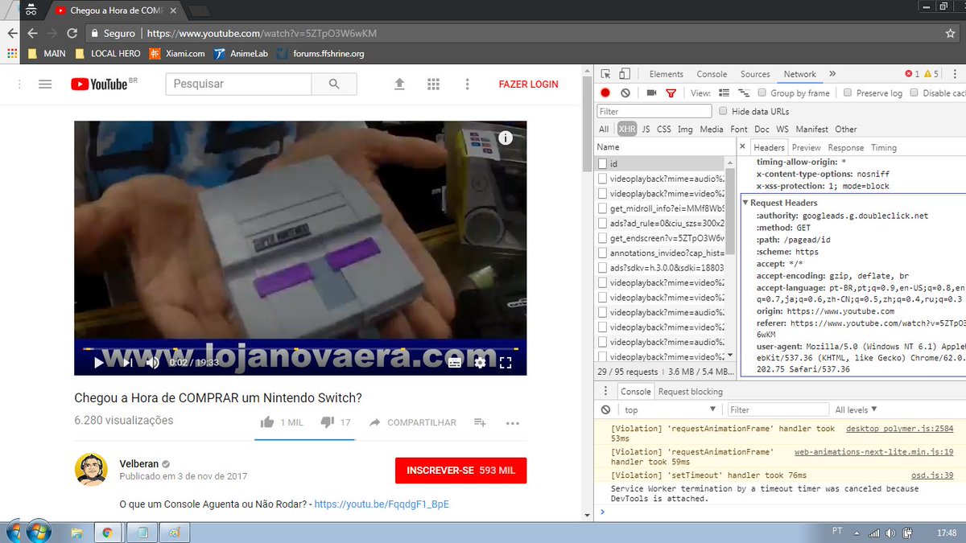The width and height of the screenshot is (966, 543).
Task: Select the get_midroll_info request row
Action: click(x=660, y=208)
